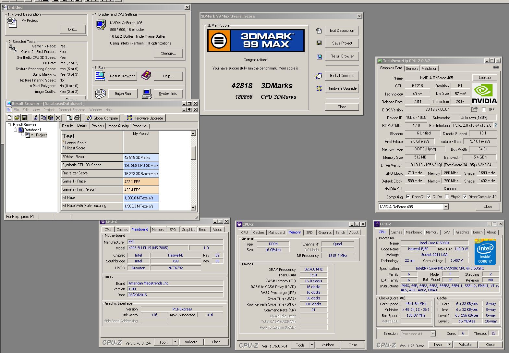Image resolution: width=509 pixels, height=353 pixels.
Task: Click the NVIDIA logo in GPU-Z
Action: click(x=484, y=94)
